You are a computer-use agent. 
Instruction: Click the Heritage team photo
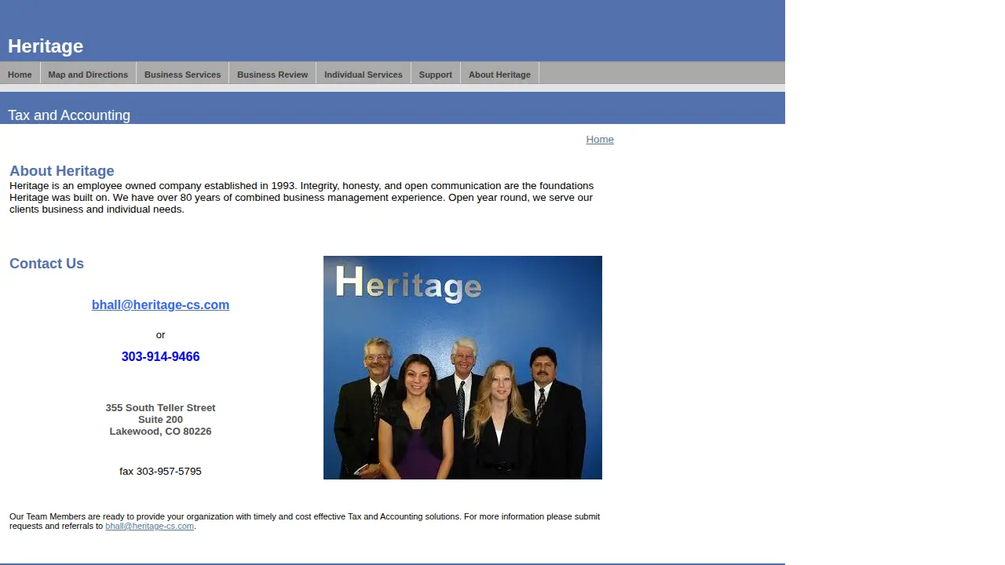pos(462,367)
